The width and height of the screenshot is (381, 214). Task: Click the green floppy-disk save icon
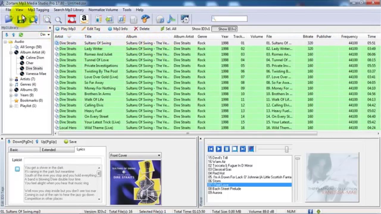[x=21, y=19]
